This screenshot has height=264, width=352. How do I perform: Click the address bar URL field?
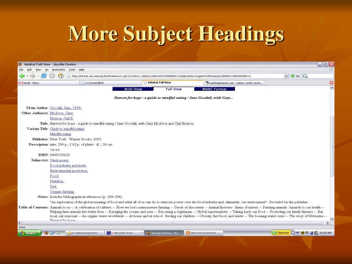(x=175, y=76)
